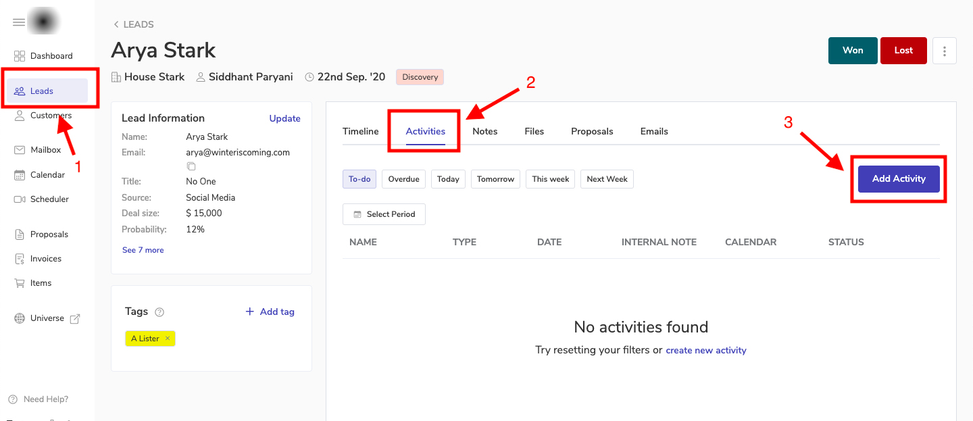
Task: Toggle the To-do filter
Action: [359, 179]
